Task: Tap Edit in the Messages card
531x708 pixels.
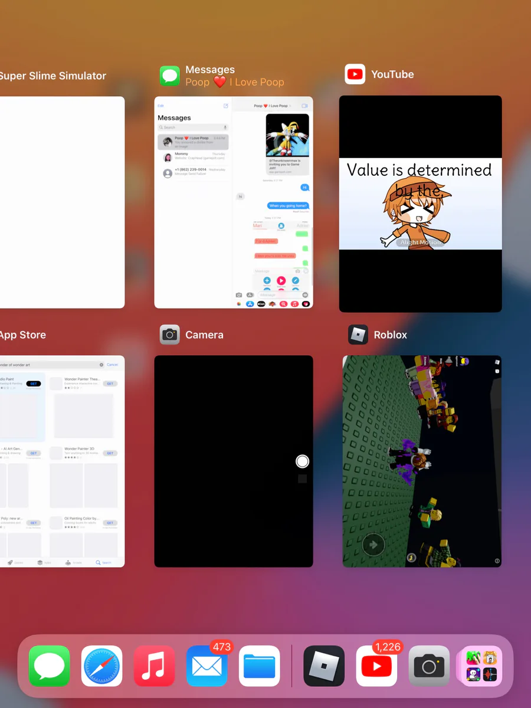Action: pos(160,106)
